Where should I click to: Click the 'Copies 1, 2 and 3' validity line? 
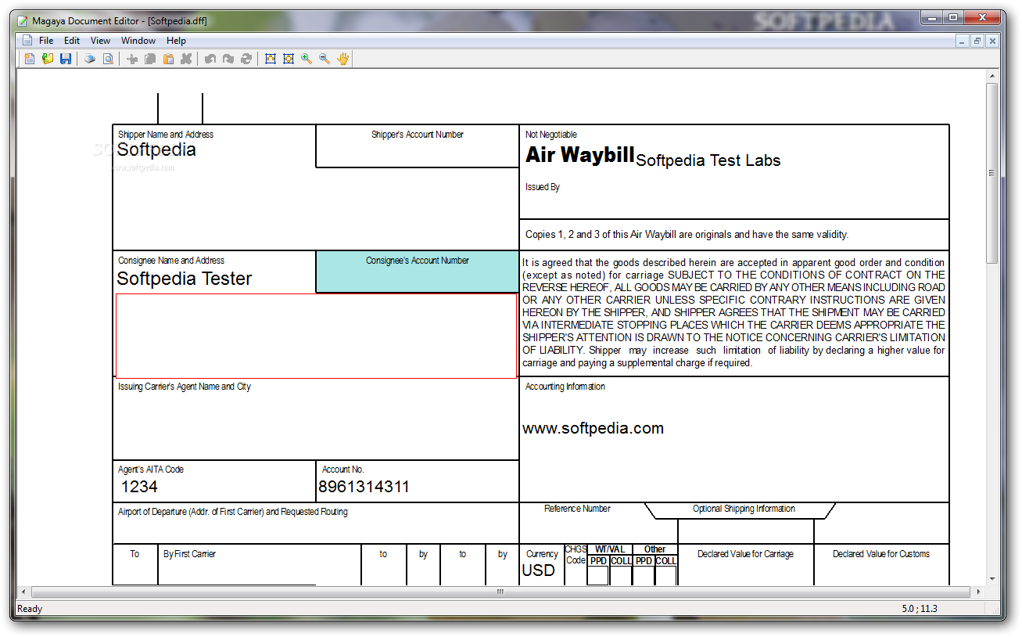click(x=687, y=235)
